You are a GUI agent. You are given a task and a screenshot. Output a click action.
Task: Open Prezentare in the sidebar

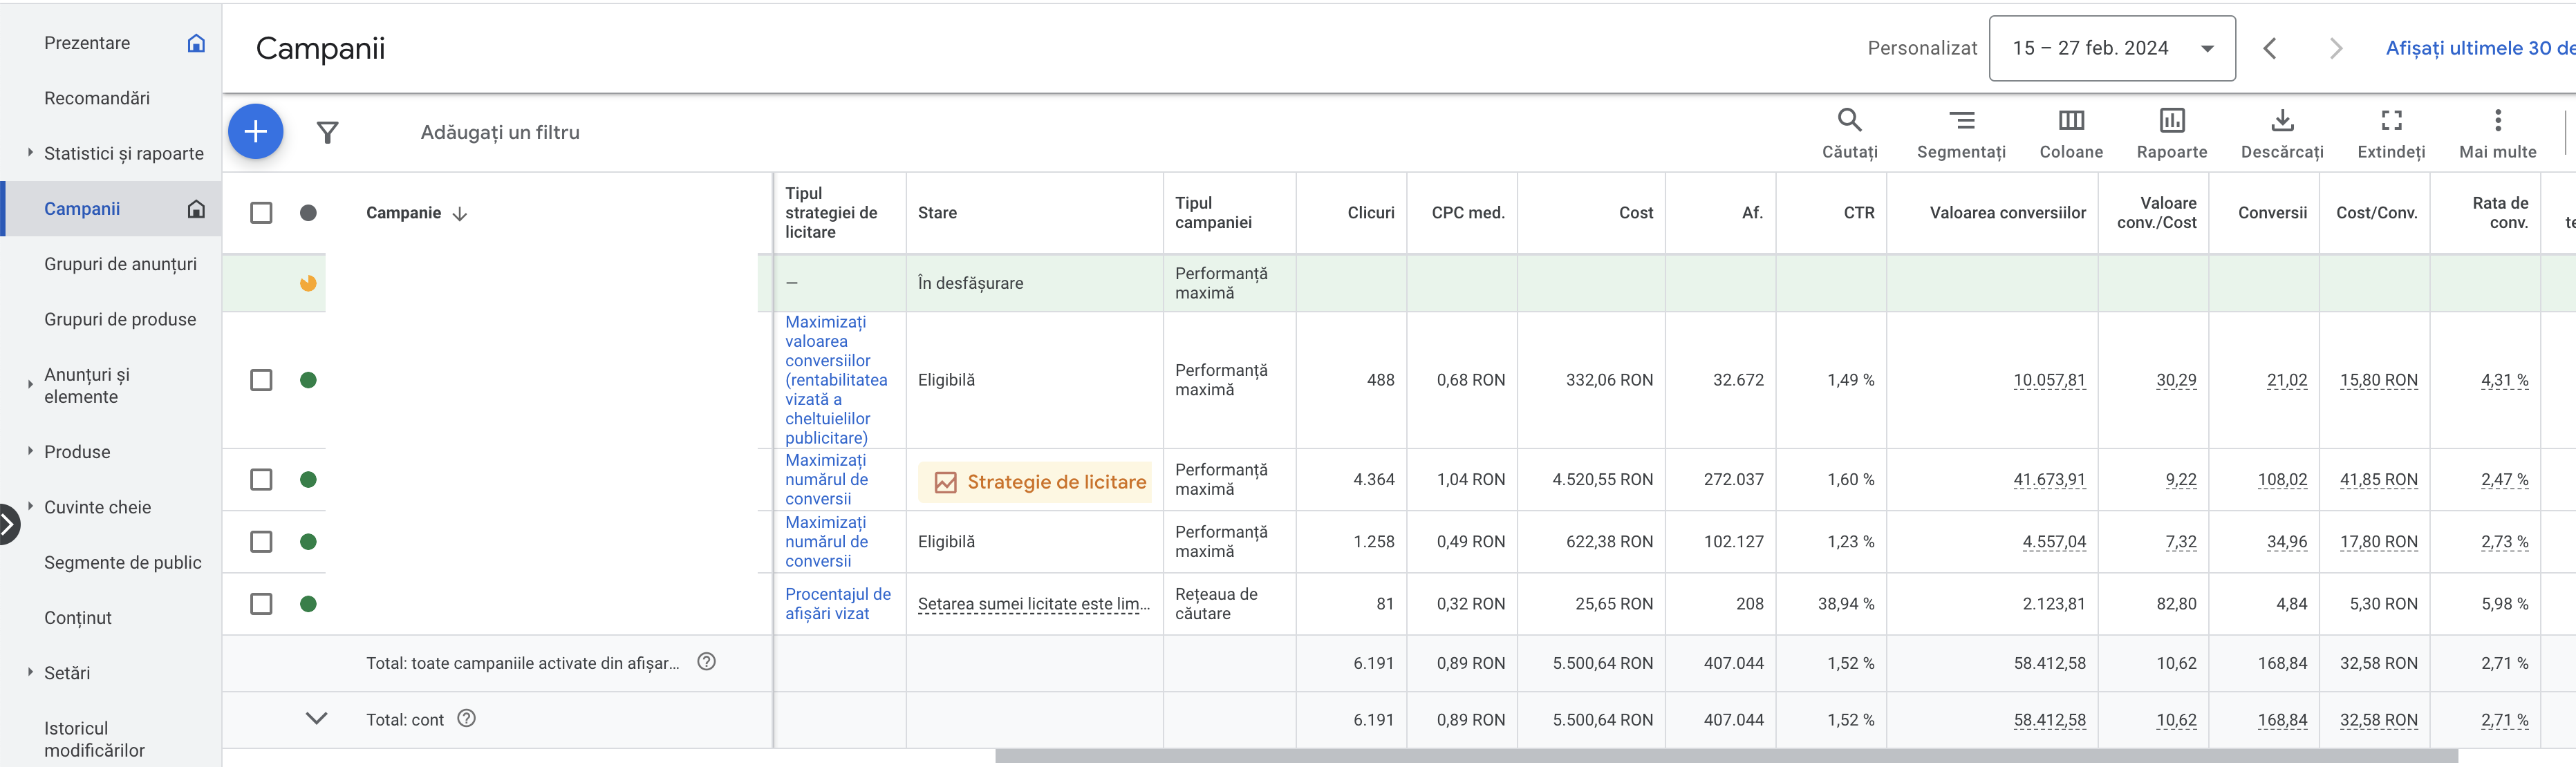(x=87, y=43)
